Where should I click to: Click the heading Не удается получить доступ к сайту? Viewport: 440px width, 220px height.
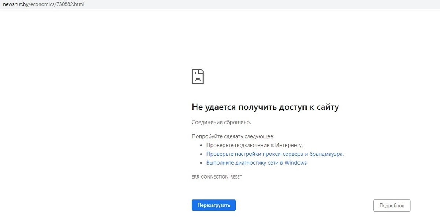click(x=265, y=107)
